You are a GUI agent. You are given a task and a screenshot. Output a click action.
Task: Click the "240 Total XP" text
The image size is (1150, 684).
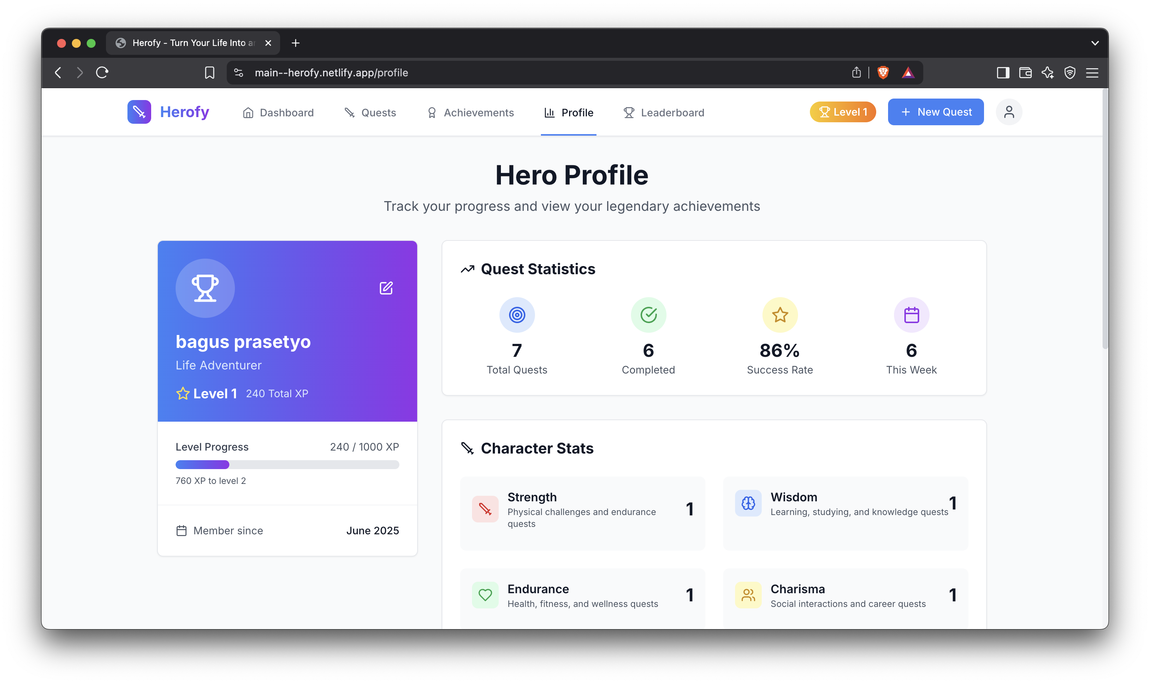coord(277,394)
